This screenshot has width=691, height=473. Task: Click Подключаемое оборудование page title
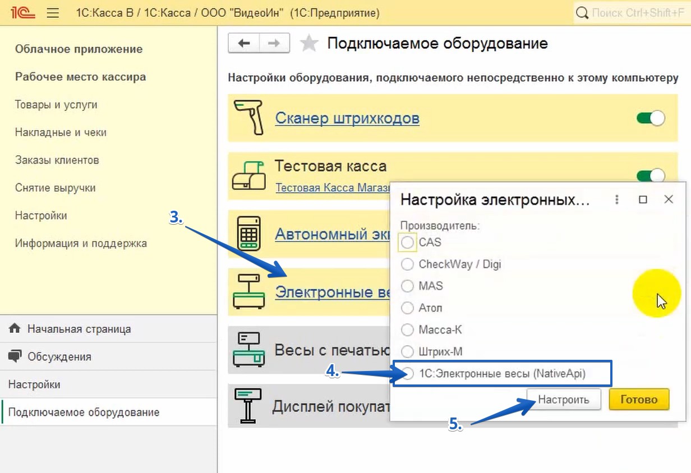437,43
